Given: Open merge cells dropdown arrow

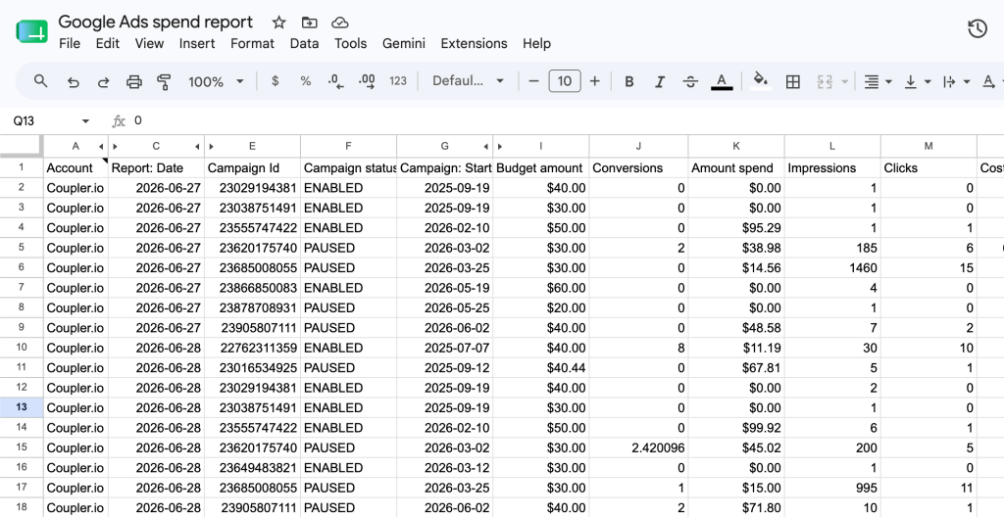Looking at the screenshot, I should [x=844, y=81].
